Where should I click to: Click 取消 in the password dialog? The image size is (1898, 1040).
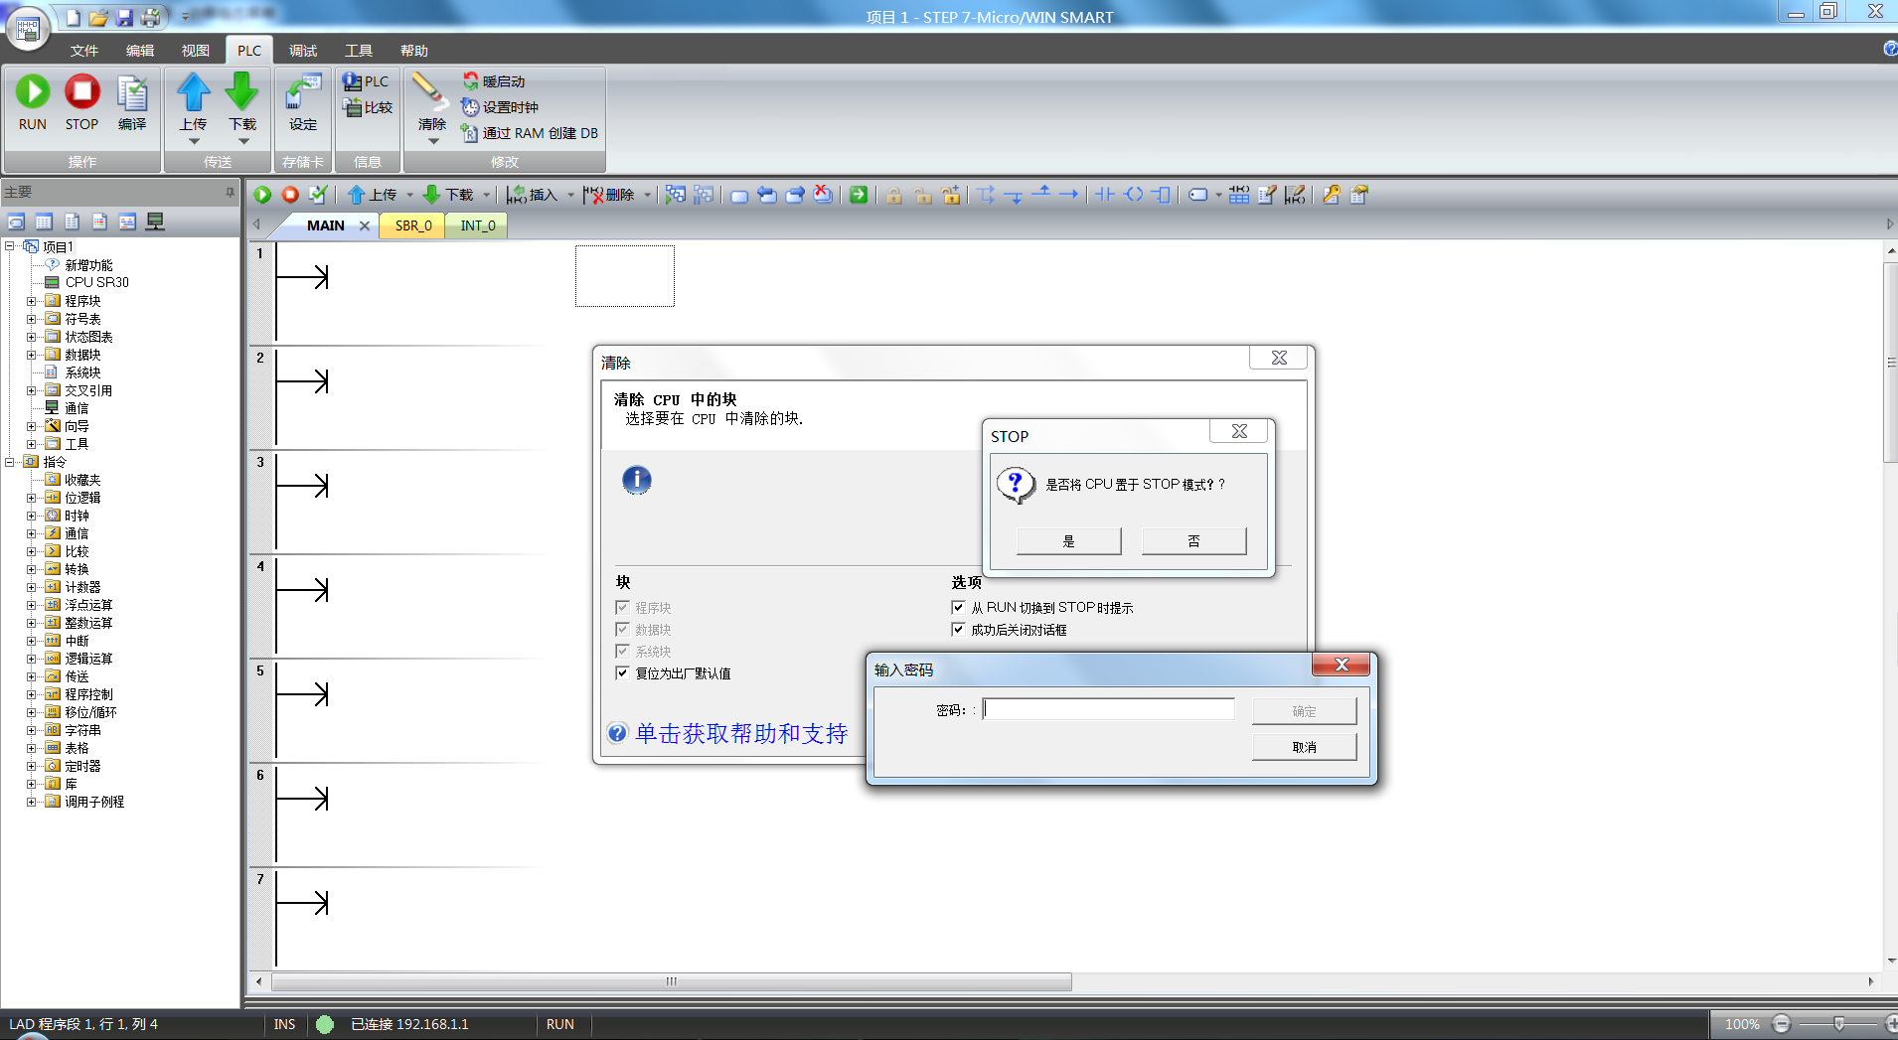point(1304,747)
